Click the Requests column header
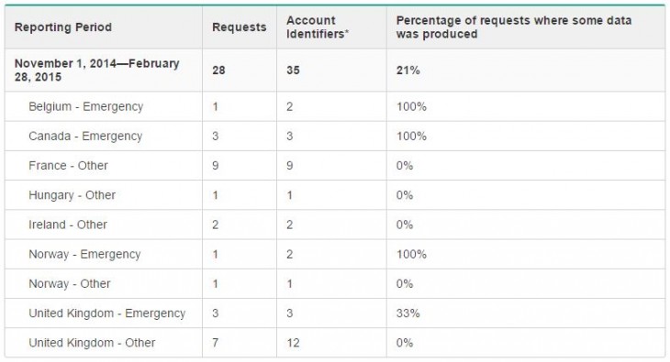The height and width of the screenshot is (362, 670). tap(240, 27)
